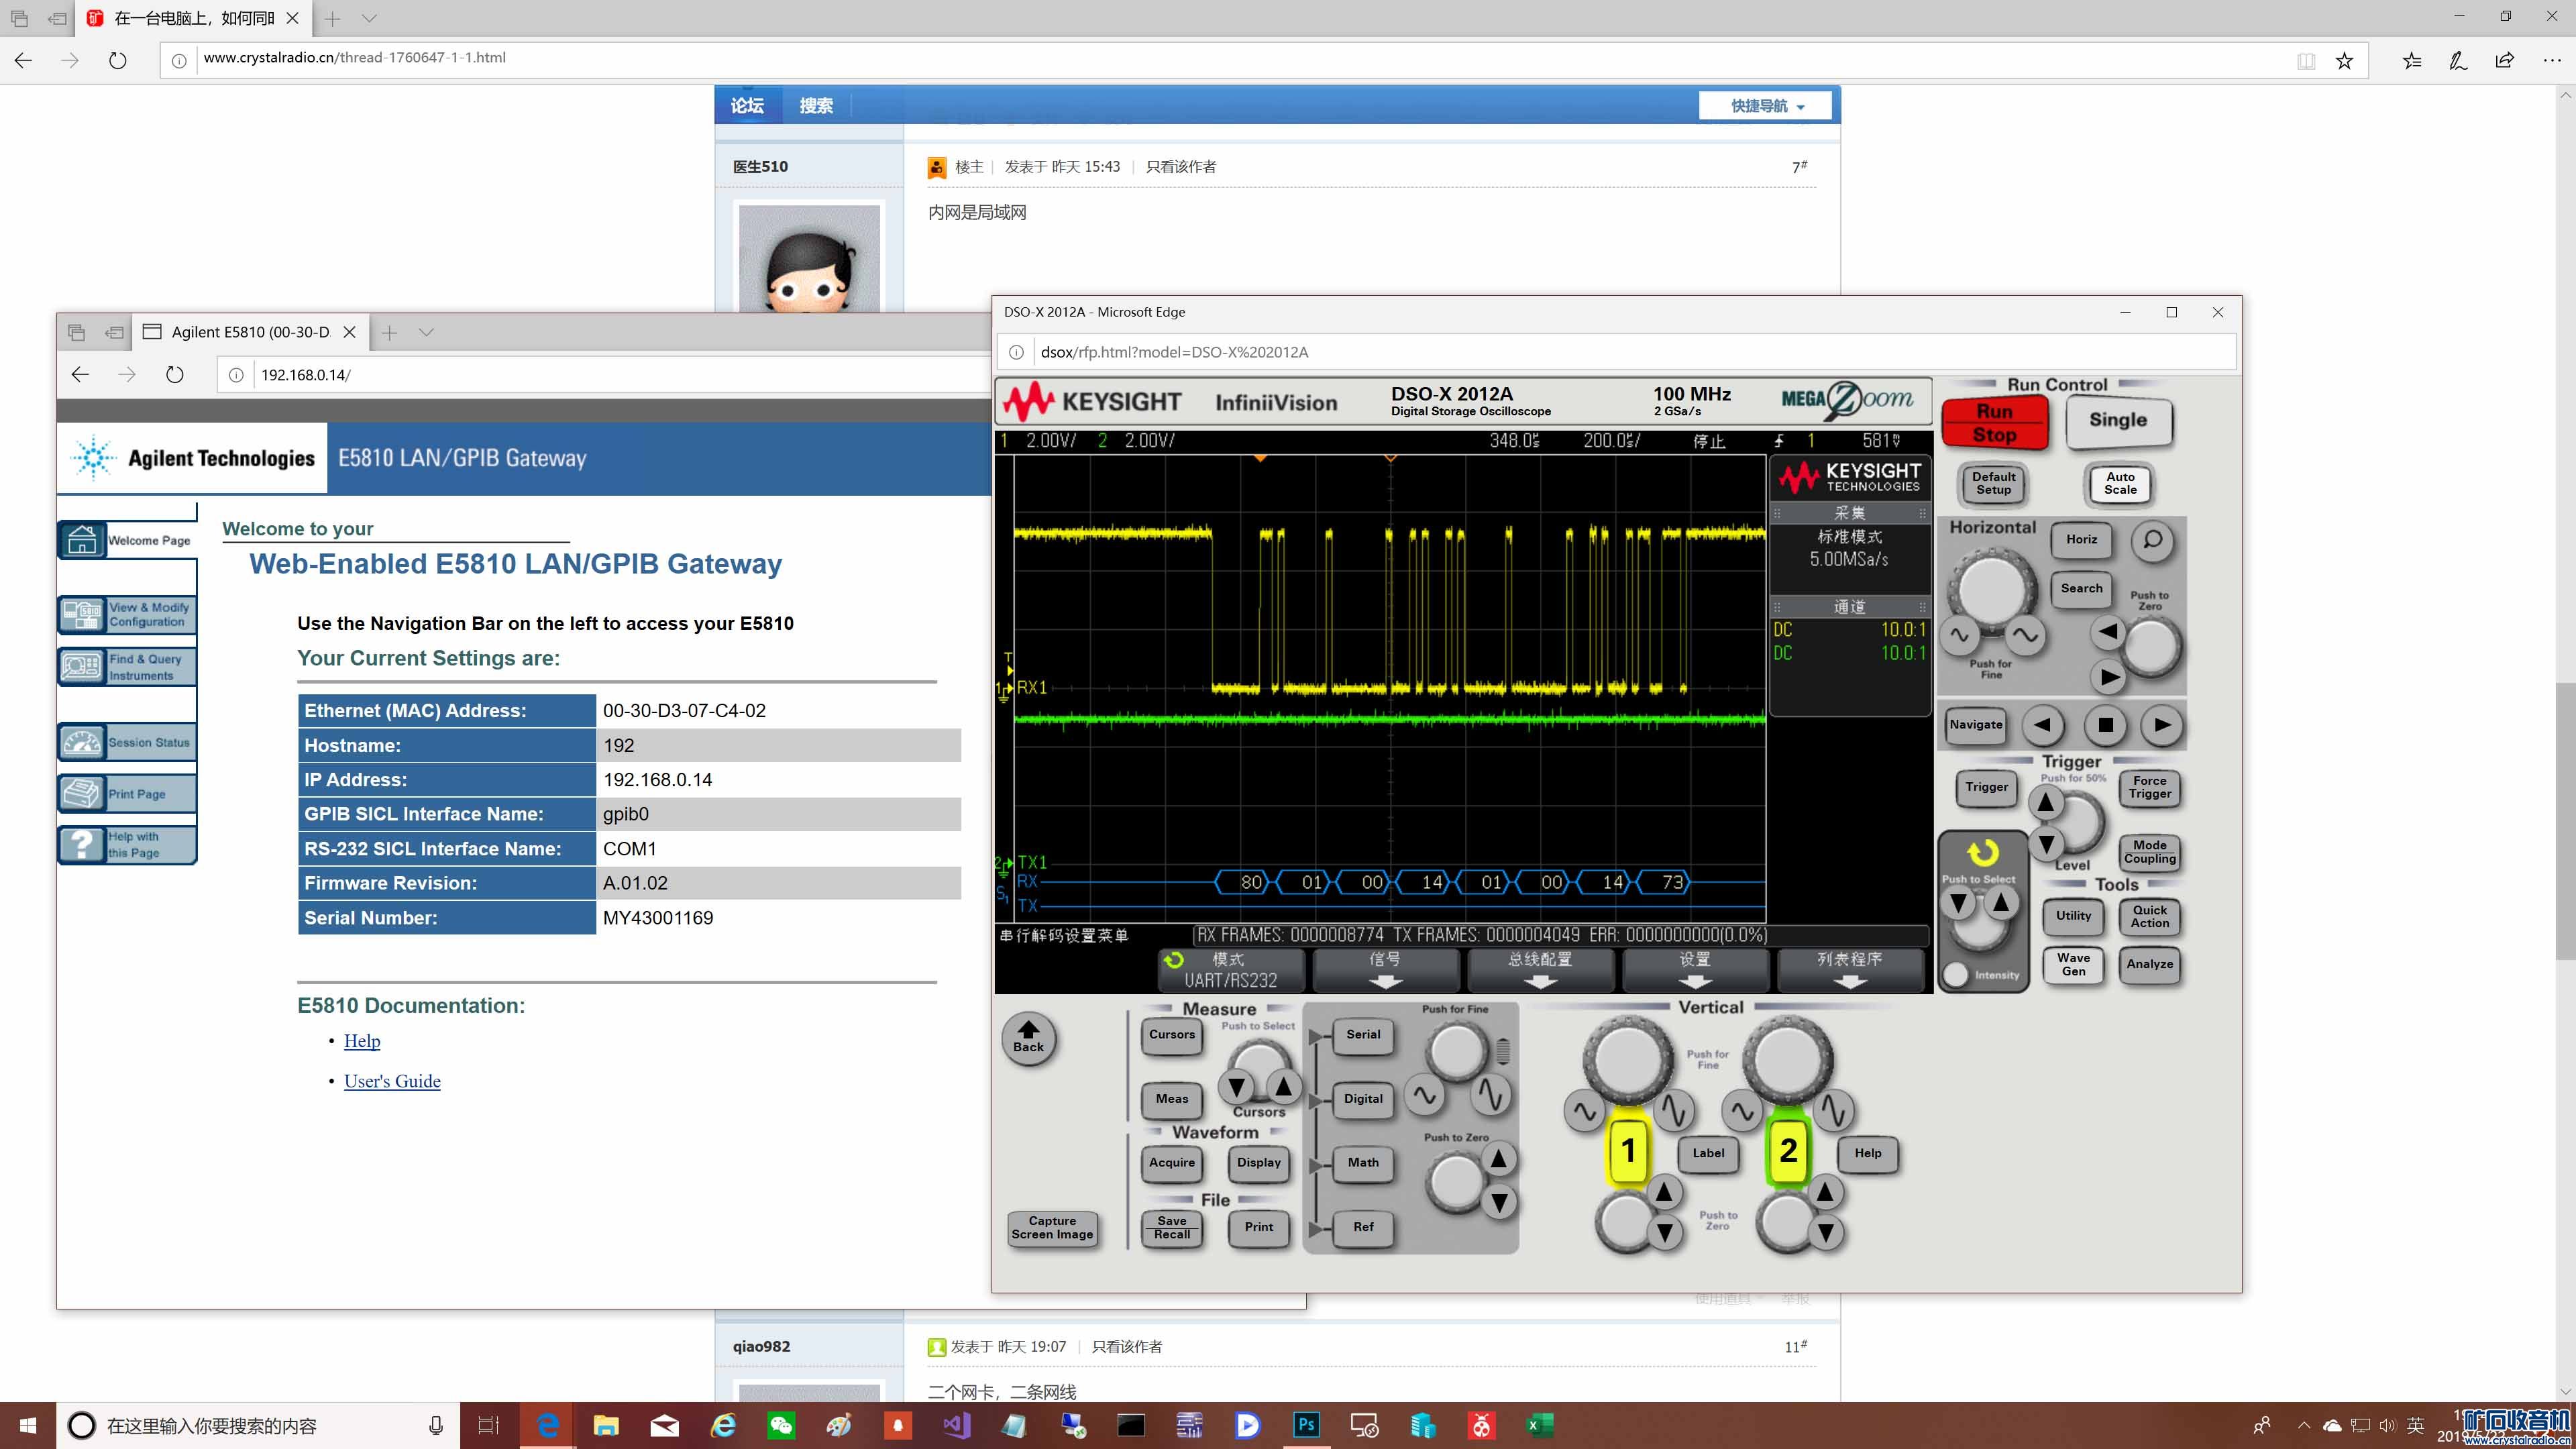Open the 模式 UART/RS232 softkey

[1231, 970]
